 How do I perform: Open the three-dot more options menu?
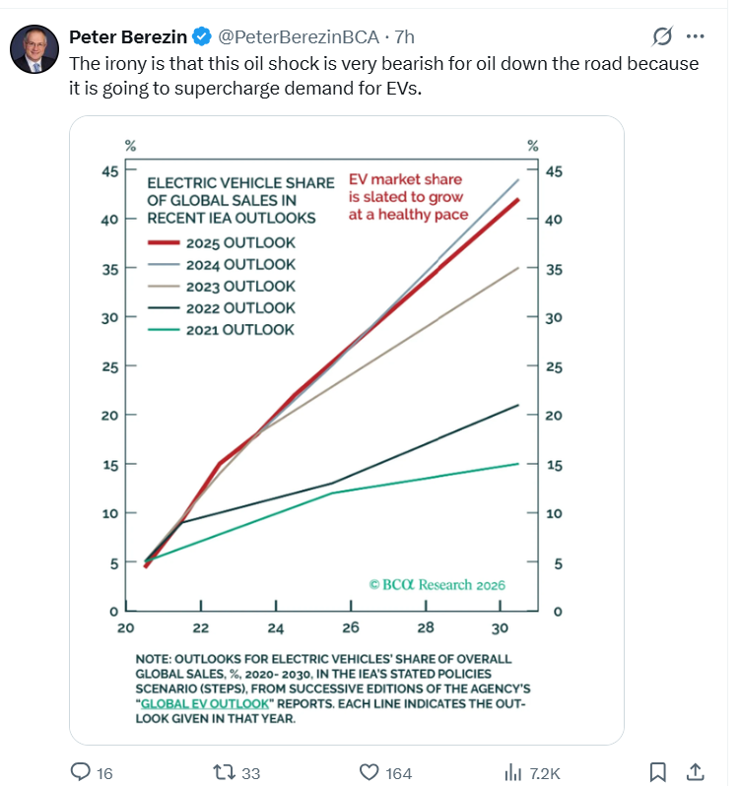click(x=695, y=37)
